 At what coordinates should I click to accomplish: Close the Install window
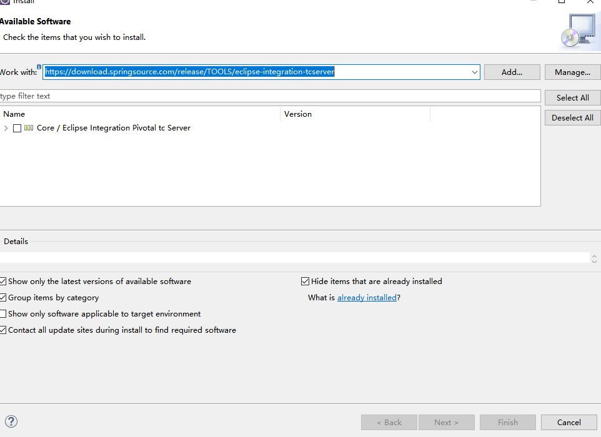click(x=590, y=1)
